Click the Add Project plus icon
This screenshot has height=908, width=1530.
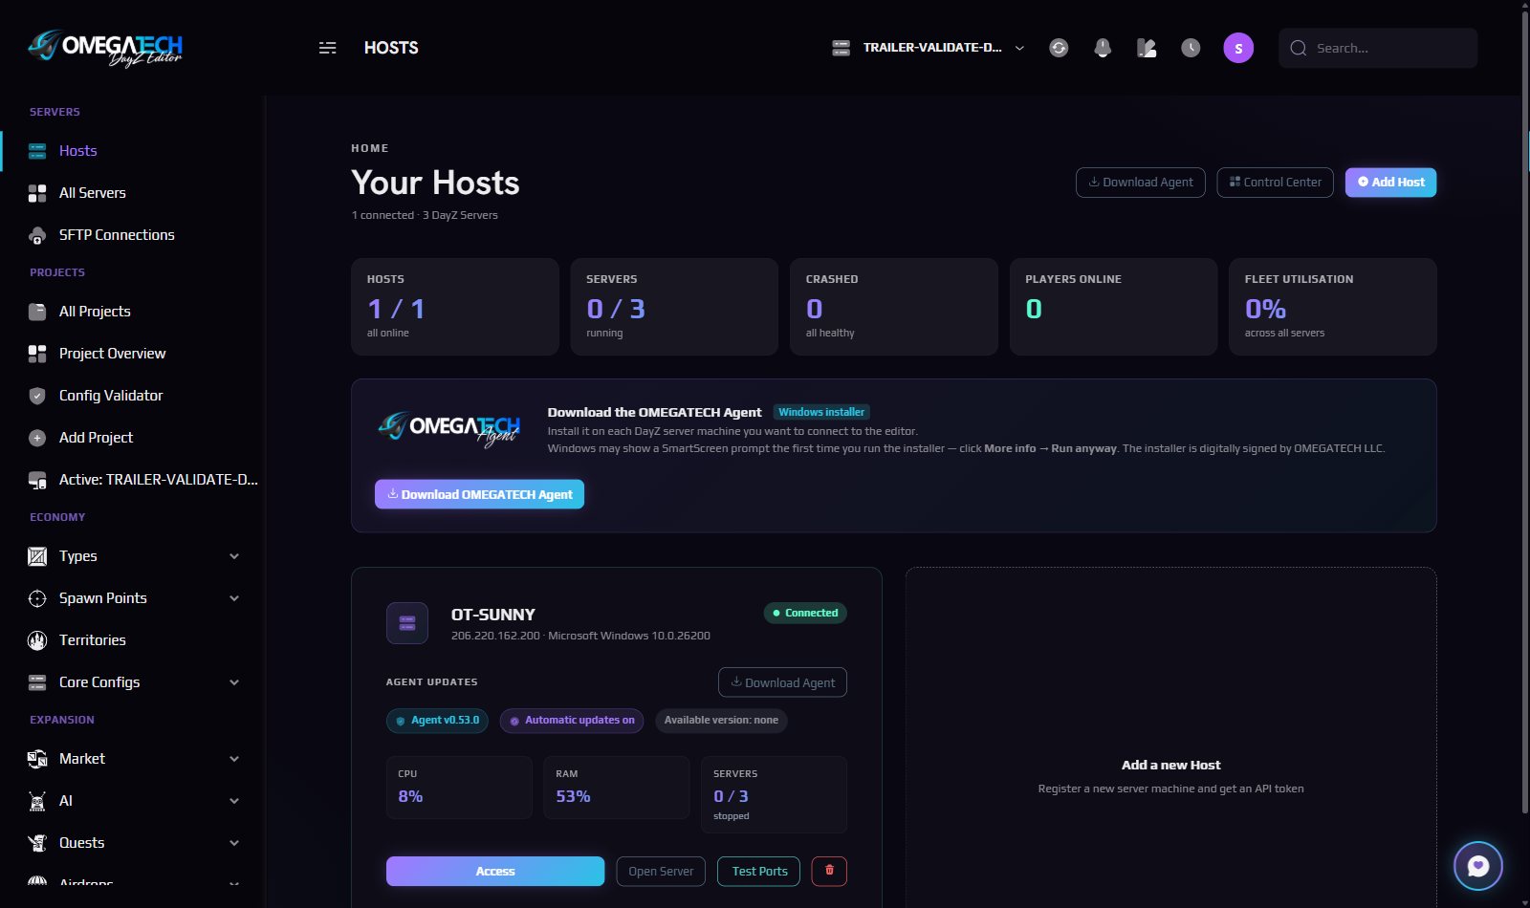pyautogui.click(x=37, y=438)
